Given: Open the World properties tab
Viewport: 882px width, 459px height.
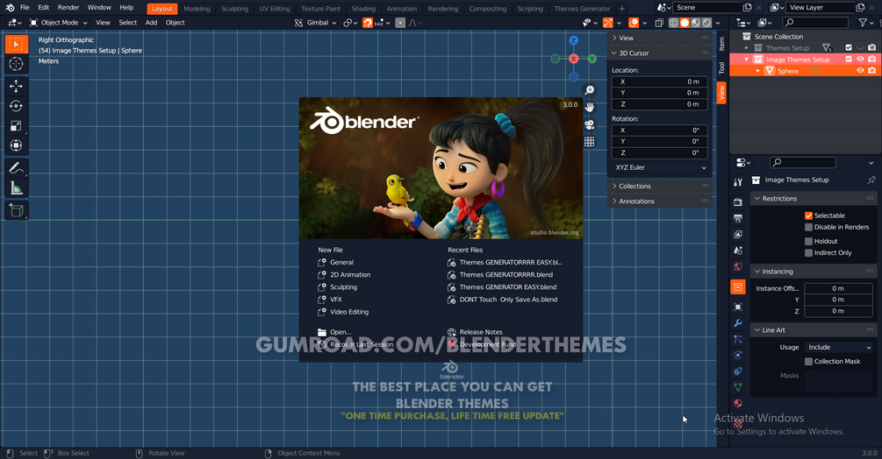Looking at the screenshot, I should click(x=738, y=267).
